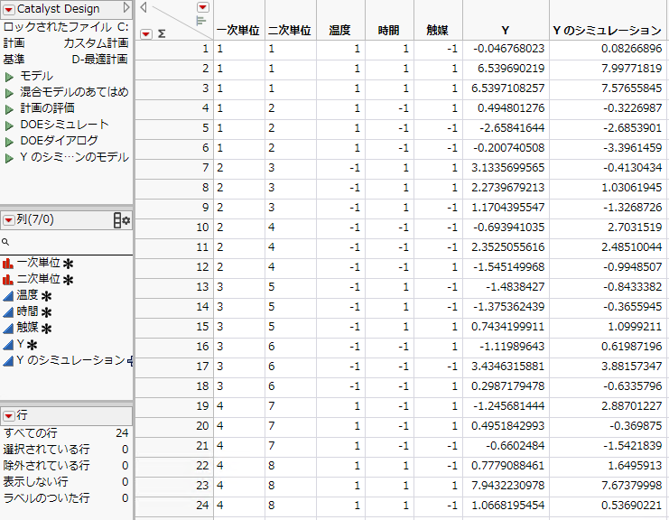The image size is (669, 520).
Task: Open the columns red triangle menu in table corner
Action: tap(203, 7)
